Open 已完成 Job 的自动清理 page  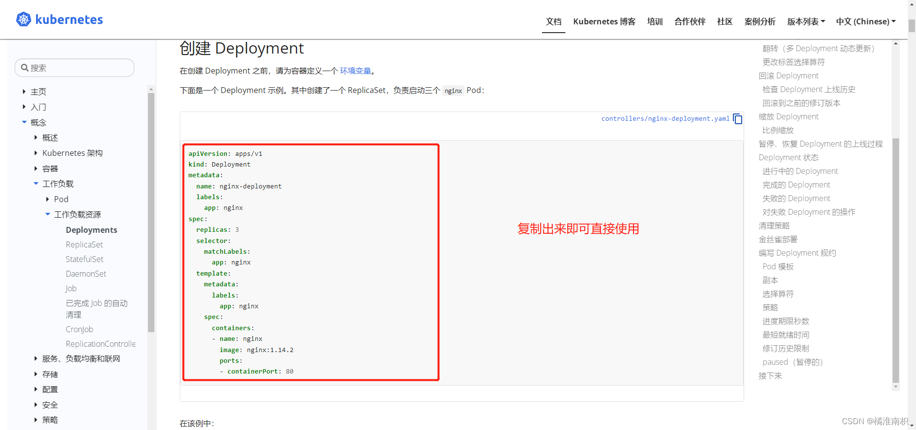pyautogui.click(x=97, y=309)
